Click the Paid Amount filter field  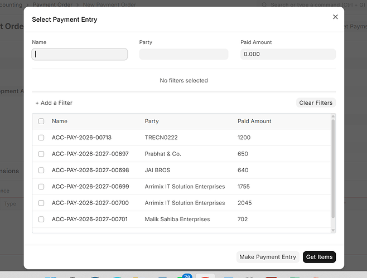[288, 54]
